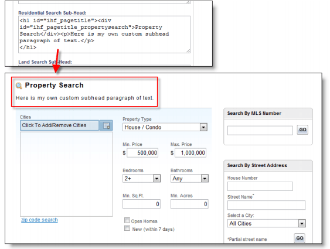Open the Bathrooms dropdown showing Any
Image resolution: width=330 pixels, height=249 pixels.
[189, 178]
